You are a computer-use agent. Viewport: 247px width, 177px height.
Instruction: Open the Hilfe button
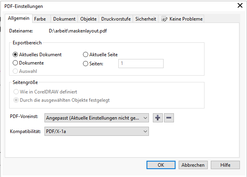point(225,165)
